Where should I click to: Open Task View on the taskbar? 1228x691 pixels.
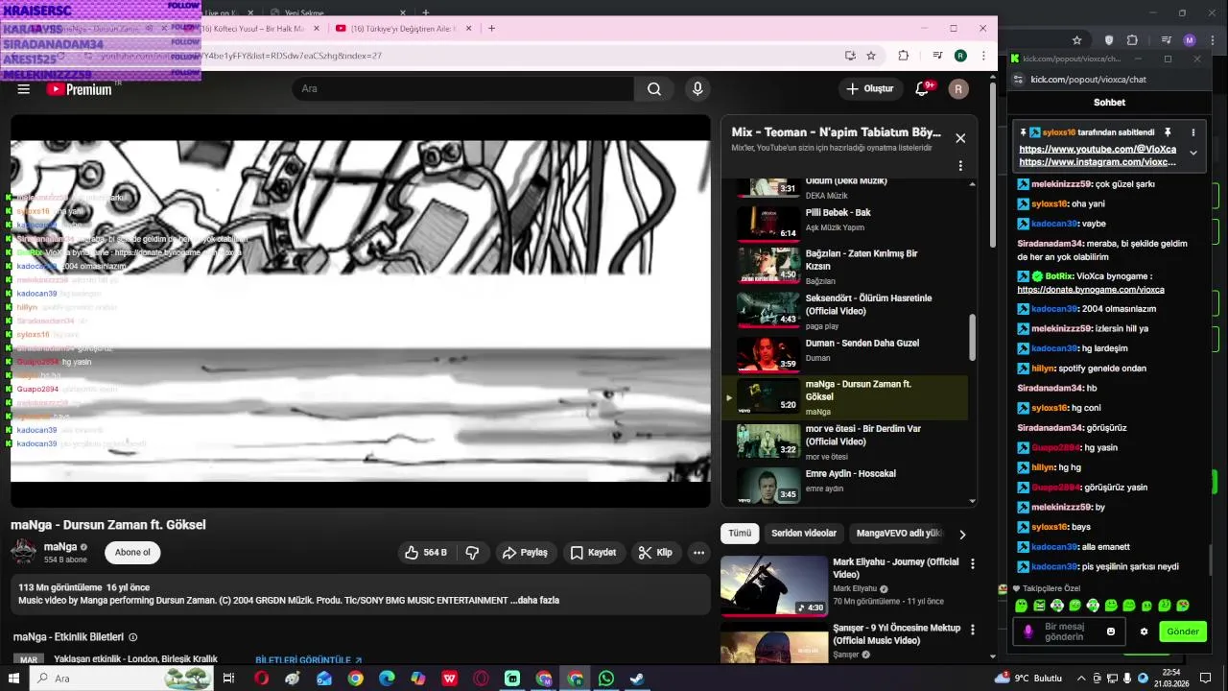[228, 679]
